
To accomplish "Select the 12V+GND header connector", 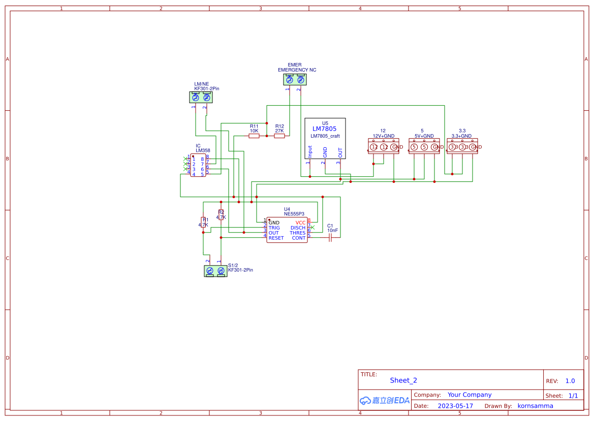I will point(383,147).
